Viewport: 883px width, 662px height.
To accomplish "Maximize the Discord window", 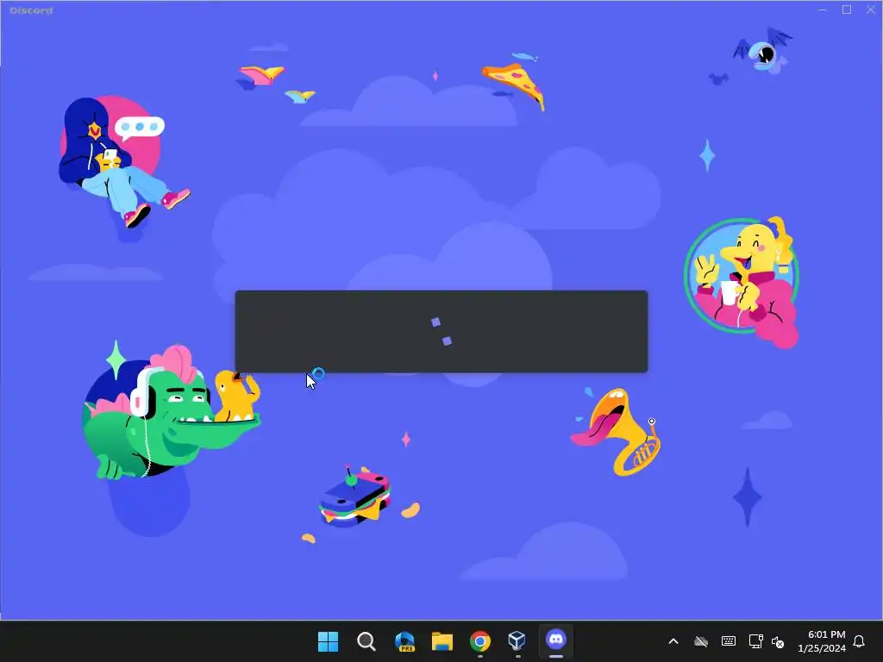I will click(847, 9).
